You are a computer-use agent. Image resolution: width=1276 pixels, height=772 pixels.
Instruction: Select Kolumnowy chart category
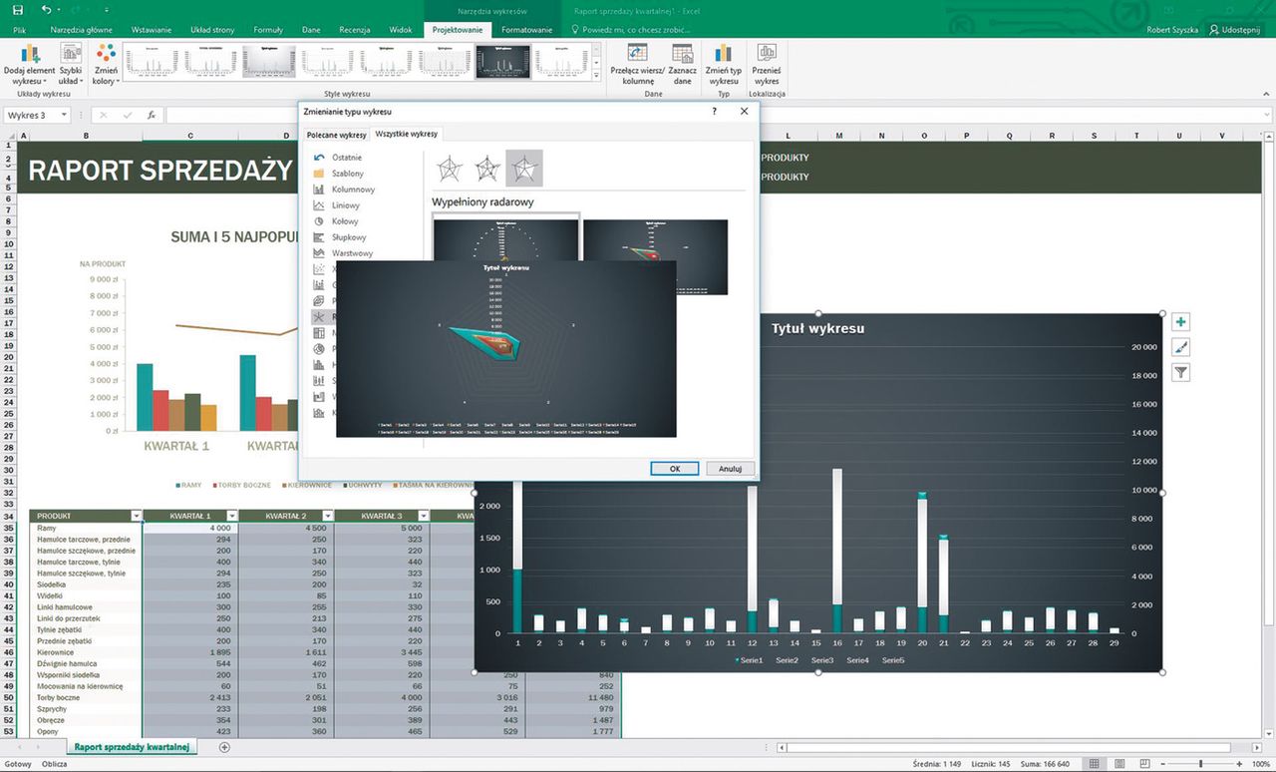coord(343,190)
